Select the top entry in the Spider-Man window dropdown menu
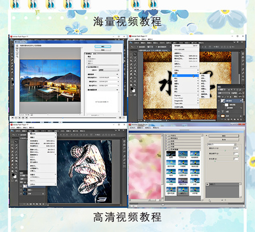Image resolution: width=255 pixels, height=232 pixels. click(42, 134)
